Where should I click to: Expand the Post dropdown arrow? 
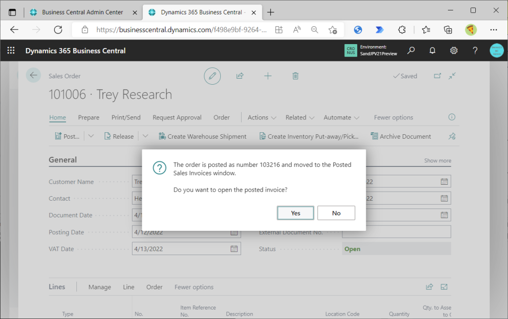pos(91,136)
